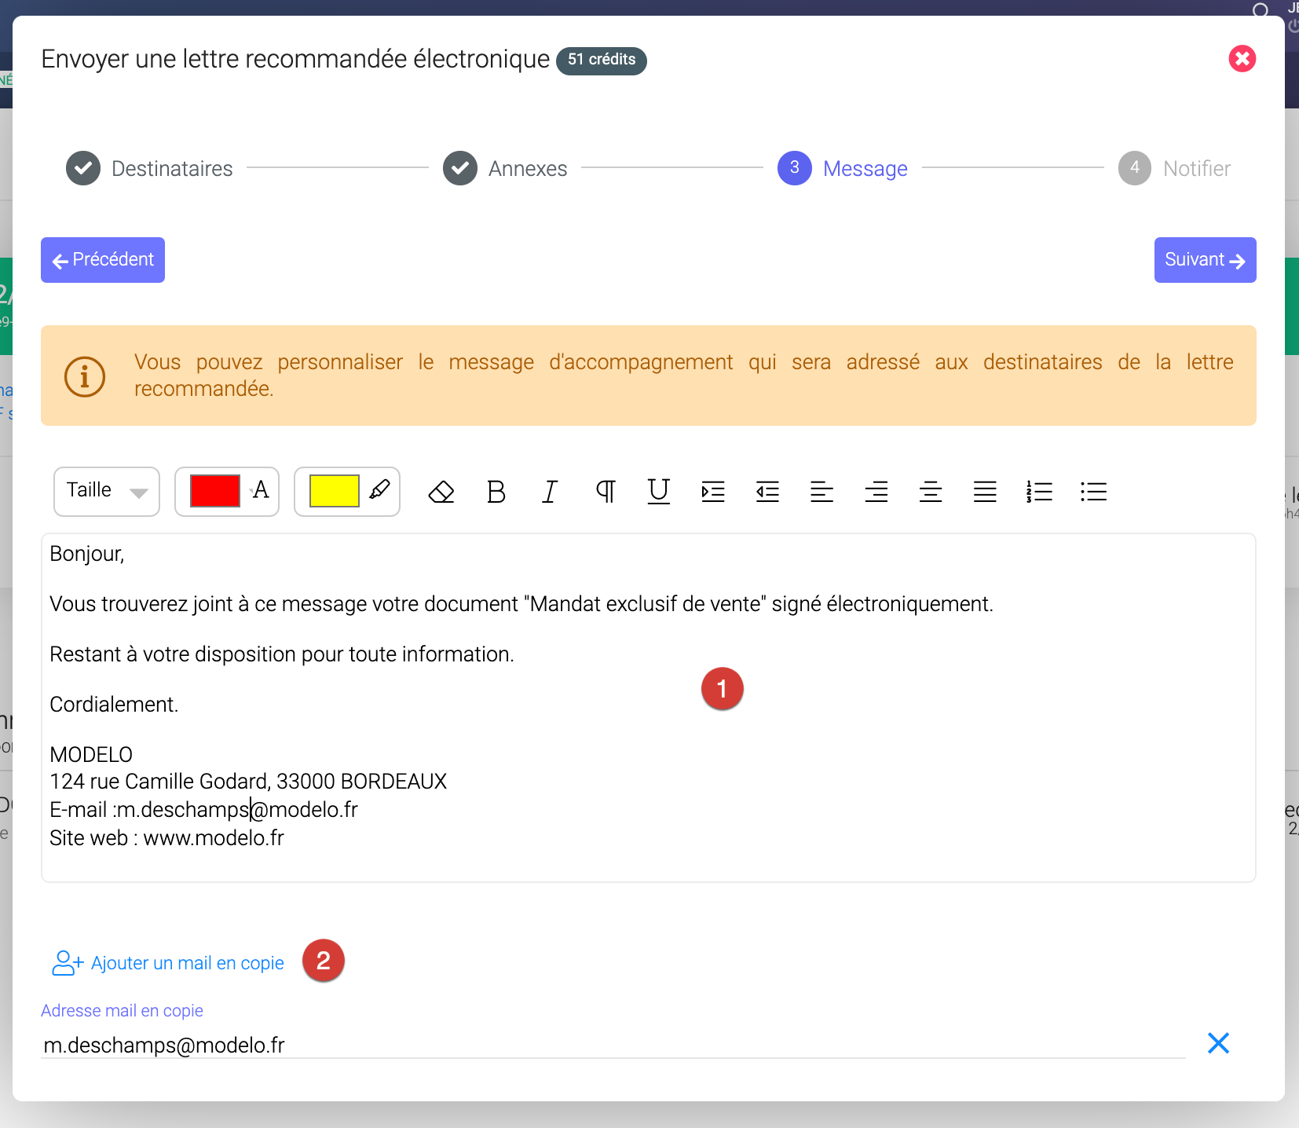The width and height of the screenshot is (1299, 1128).
Task: Click the Suivant button
Action: 1204,260
